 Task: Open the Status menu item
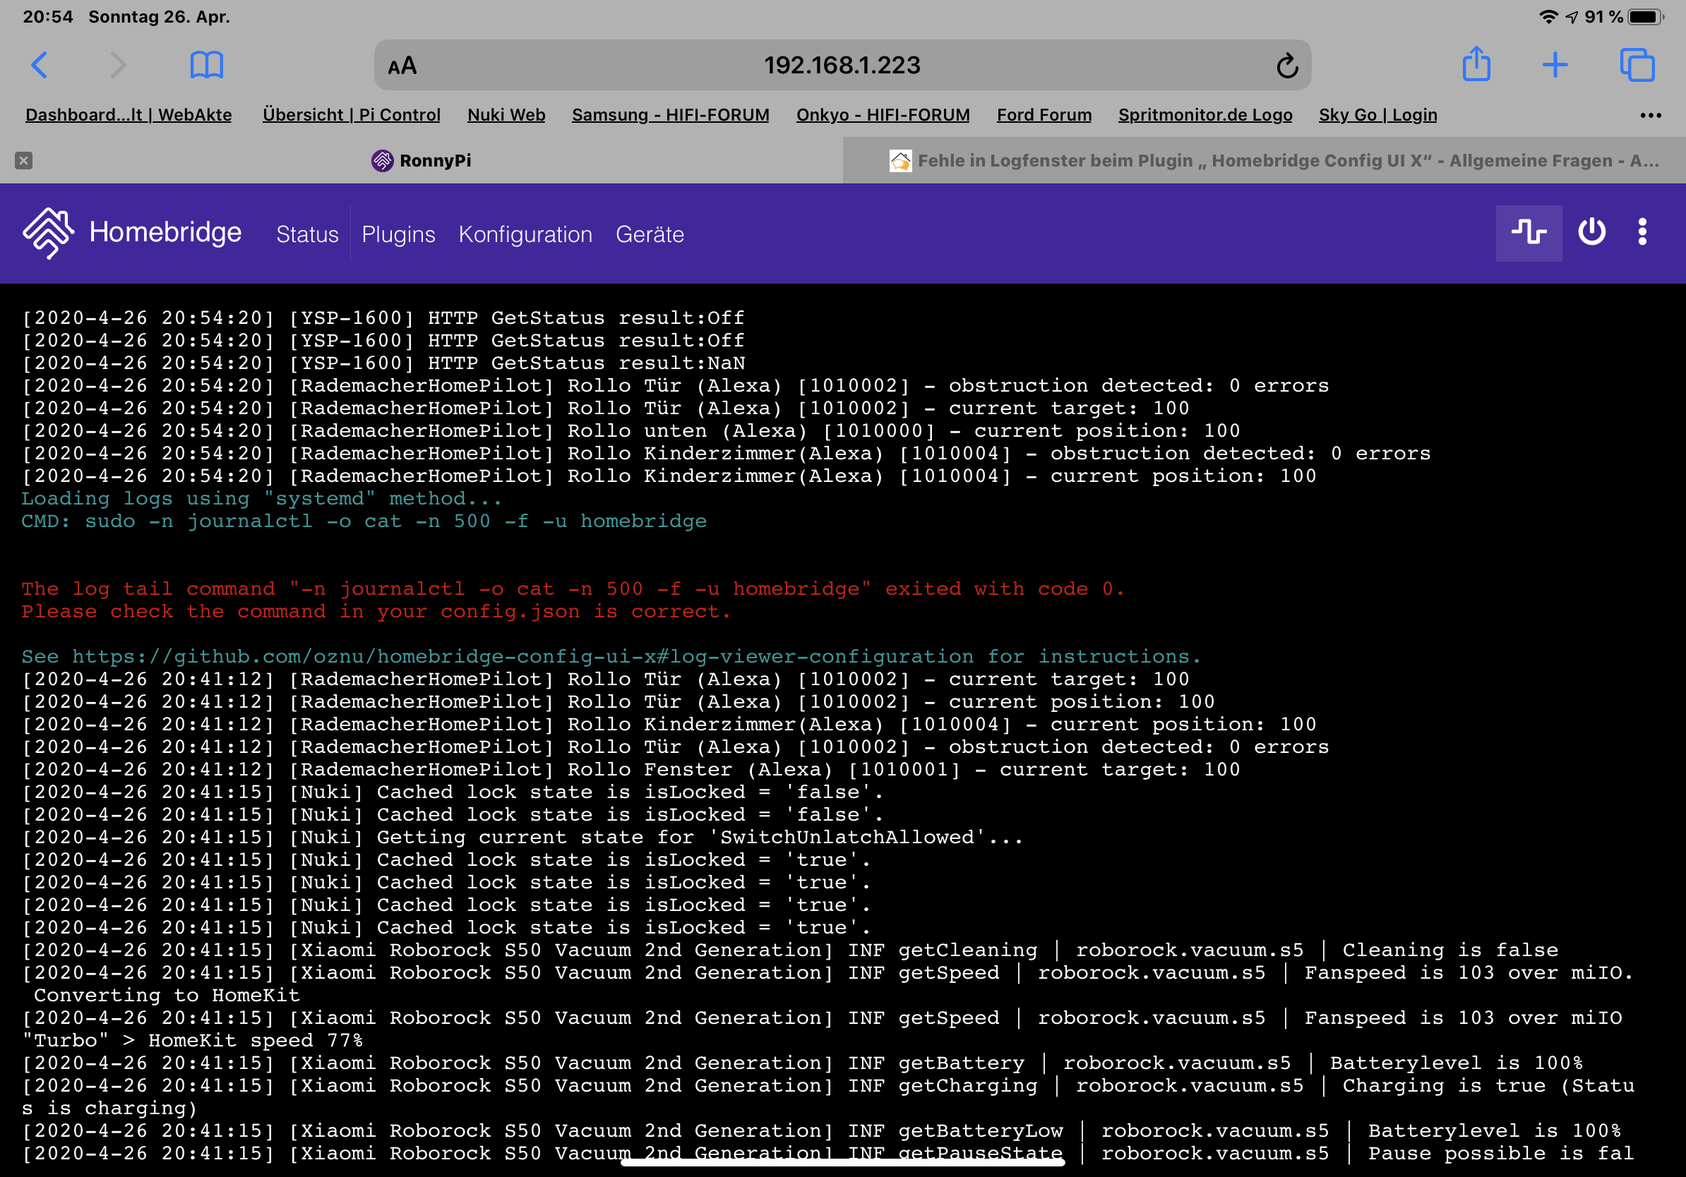click(307, 234)
